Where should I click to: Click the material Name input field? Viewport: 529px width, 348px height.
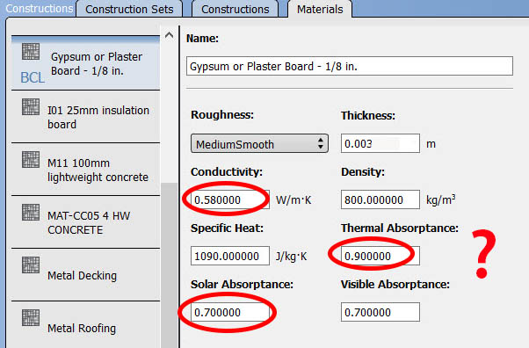click(x=350, y=66)
